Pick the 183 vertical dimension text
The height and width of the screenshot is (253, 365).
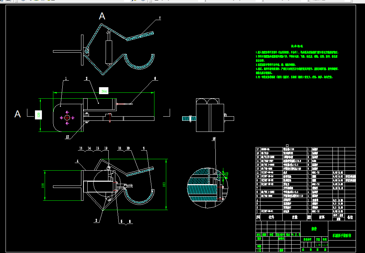coord(164,184)
